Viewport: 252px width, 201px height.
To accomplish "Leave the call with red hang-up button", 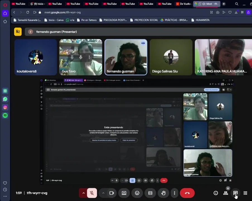I will (187, 193).
